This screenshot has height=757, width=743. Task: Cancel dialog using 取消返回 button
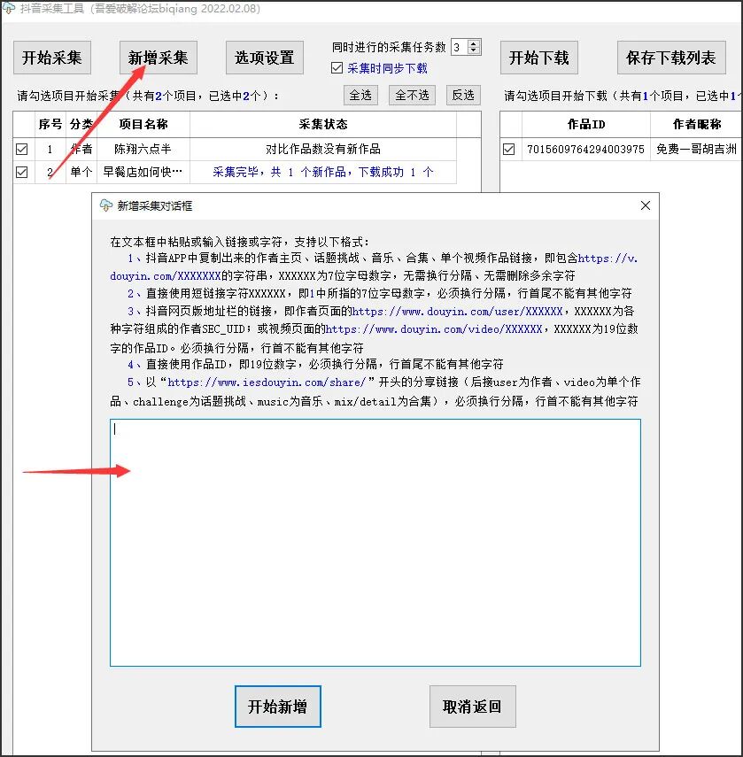472,707
